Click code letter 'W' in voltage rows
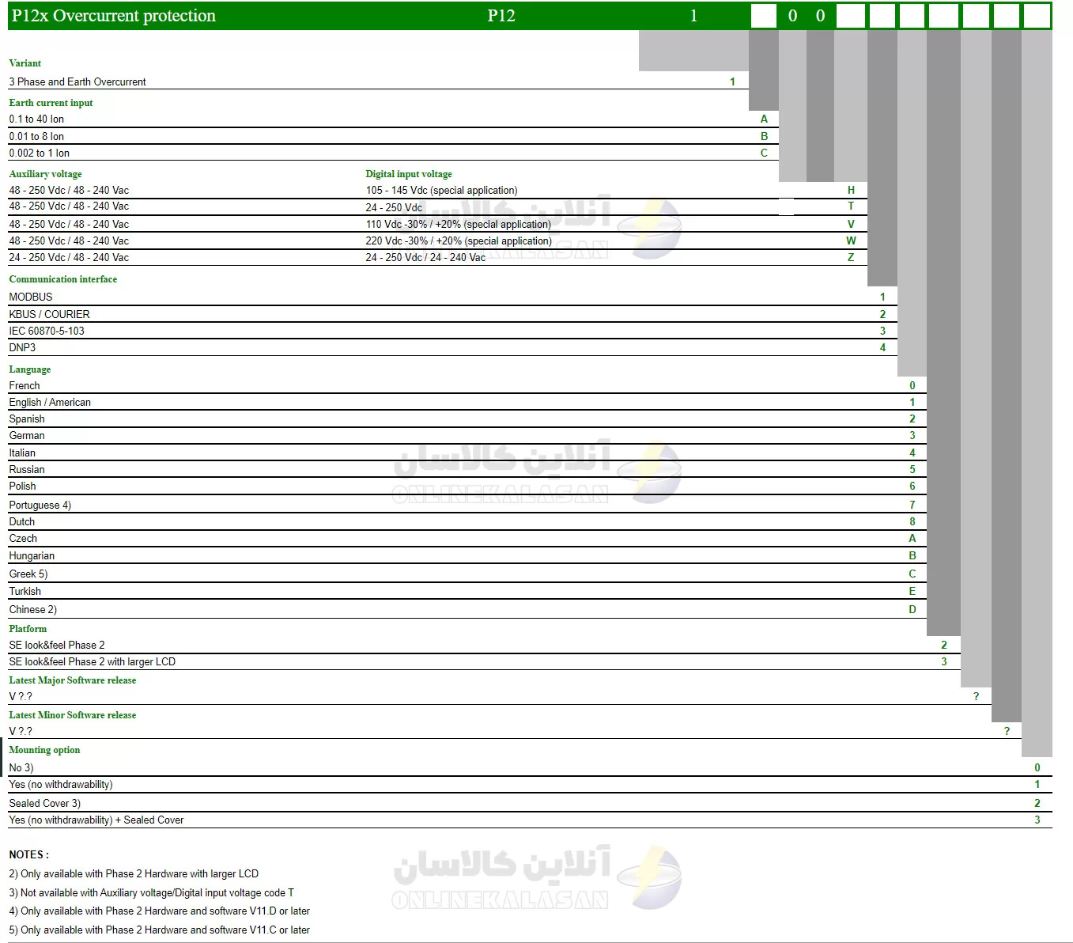Screen dimensions: 1073x943 point(851,240)
